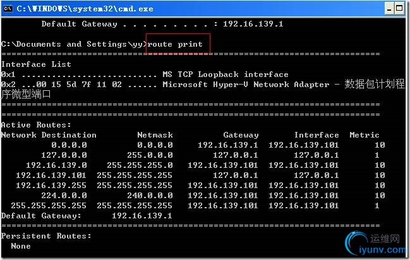Click the 0.0.0.0 network destination entry
410x260 pixels.
pyautogui.click(x=69, y=145)
